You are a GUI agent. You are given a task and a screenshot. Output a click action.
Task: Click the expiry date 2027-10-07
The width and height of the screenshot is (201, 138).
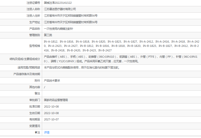pos(51,119)
